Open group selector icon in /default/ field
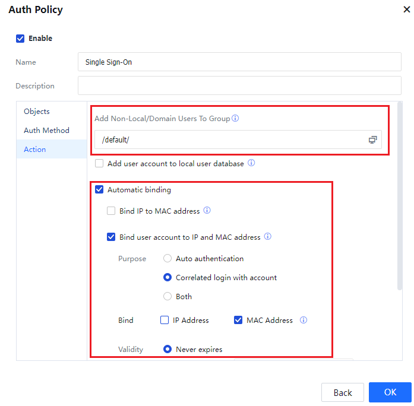This screenshot has height=406, width=414. [372, 140]
